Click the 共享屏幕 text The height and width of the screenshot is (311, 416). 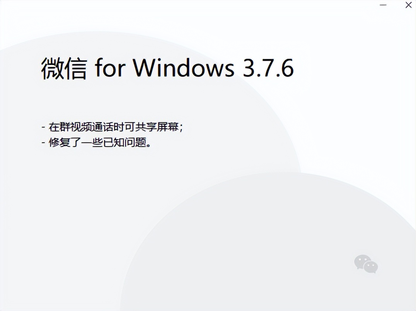(x=157, y=127)
